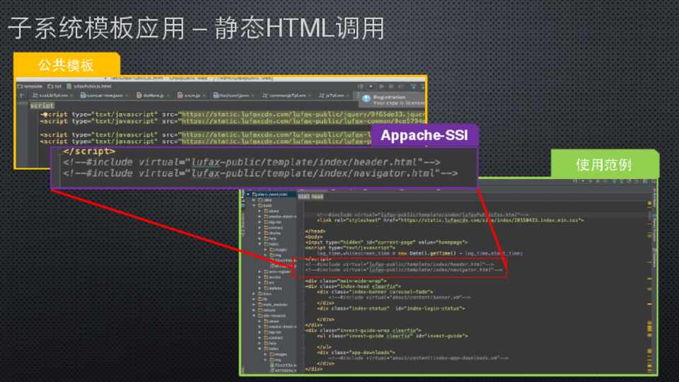Click the Registration notification info icon
This screenshot has height=382, width=679.
[366, 99]
